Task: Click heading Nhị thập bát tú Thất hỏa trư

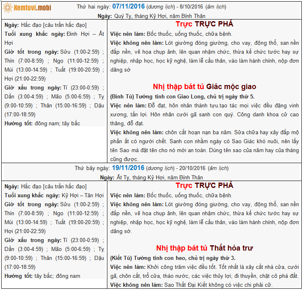Action: click(x=204, y=248)
